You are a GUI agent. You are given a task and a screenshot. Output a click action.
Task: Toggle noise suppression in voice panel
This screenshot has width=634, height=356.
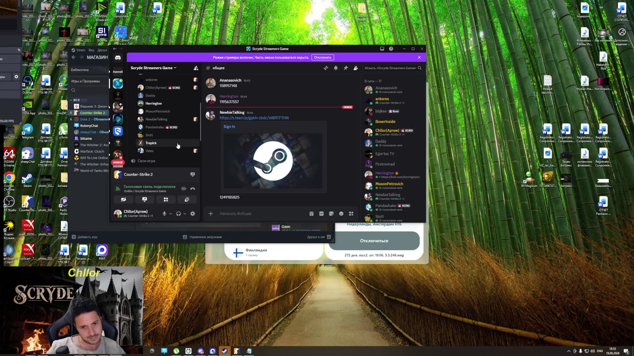click(184, 188)
